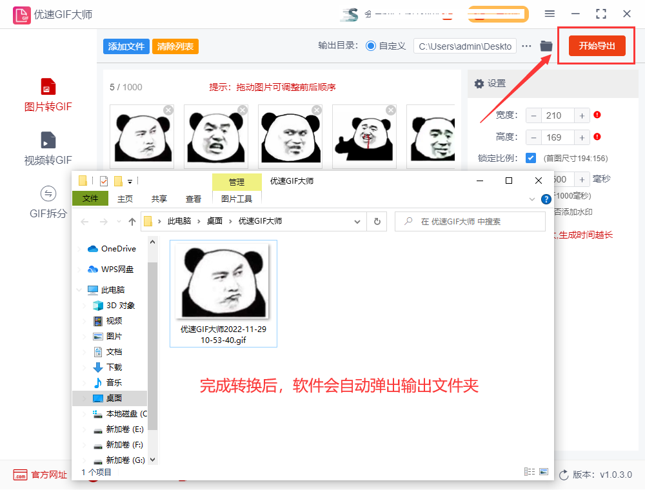Increase the 毫秒 interval value
The width and height of the screenshot is (645, 490).
point(582,180)
